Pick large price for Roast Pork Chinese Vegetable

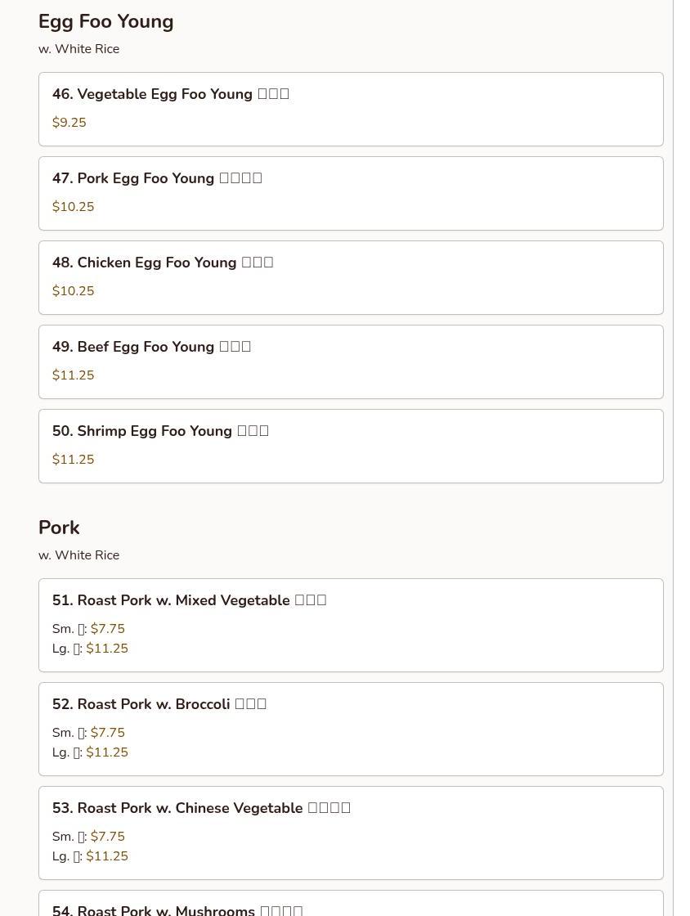pos(107,856)
